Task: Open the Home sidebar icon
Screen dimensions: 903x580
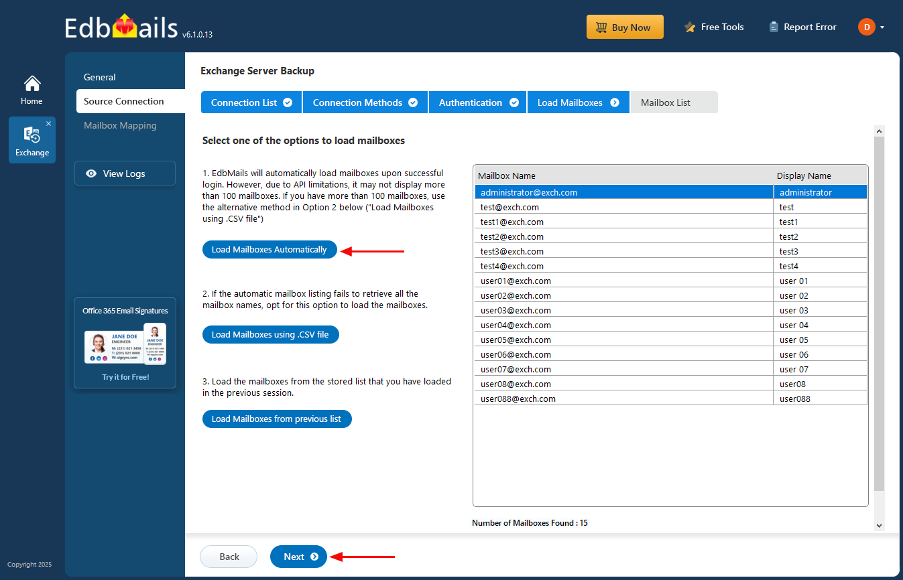Action: pyautogui.click(x=32, y=90)
